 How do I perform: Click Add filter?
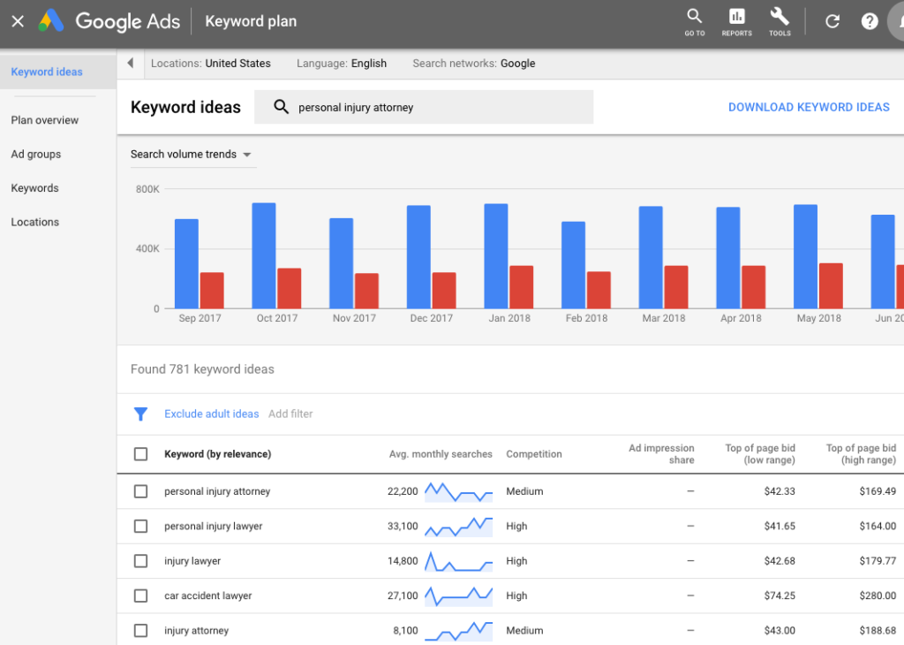pyautogui.click(x=290, y=414)
